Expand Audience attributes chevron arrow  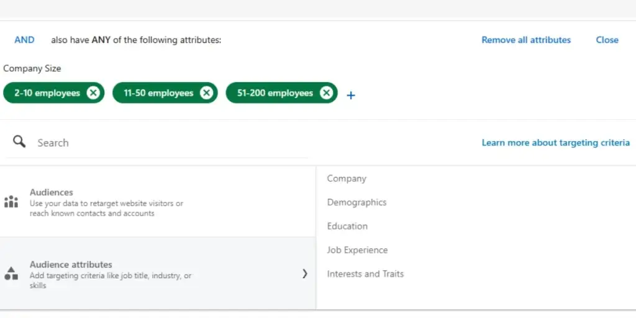pos(304,274)
